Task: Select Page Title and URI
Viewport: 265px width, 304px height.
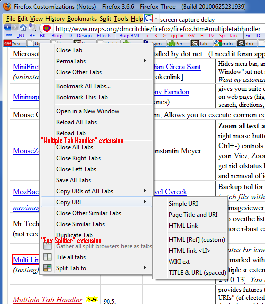Action: click(x=190, y=215)
